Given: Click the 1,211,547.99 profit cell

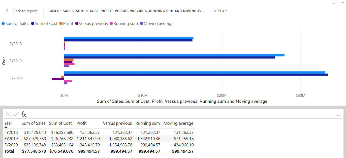Looking at the screenshot, I should pos(88,139).
